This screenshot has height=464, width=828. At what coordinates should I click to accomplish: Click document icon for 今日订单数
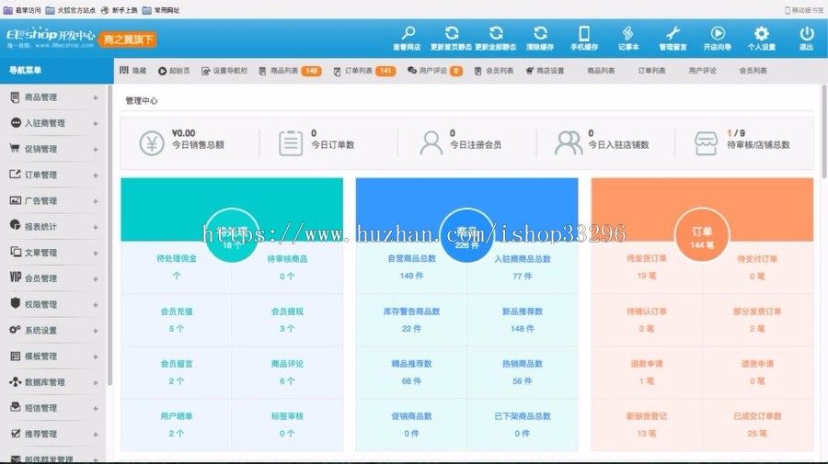[291, 143]
